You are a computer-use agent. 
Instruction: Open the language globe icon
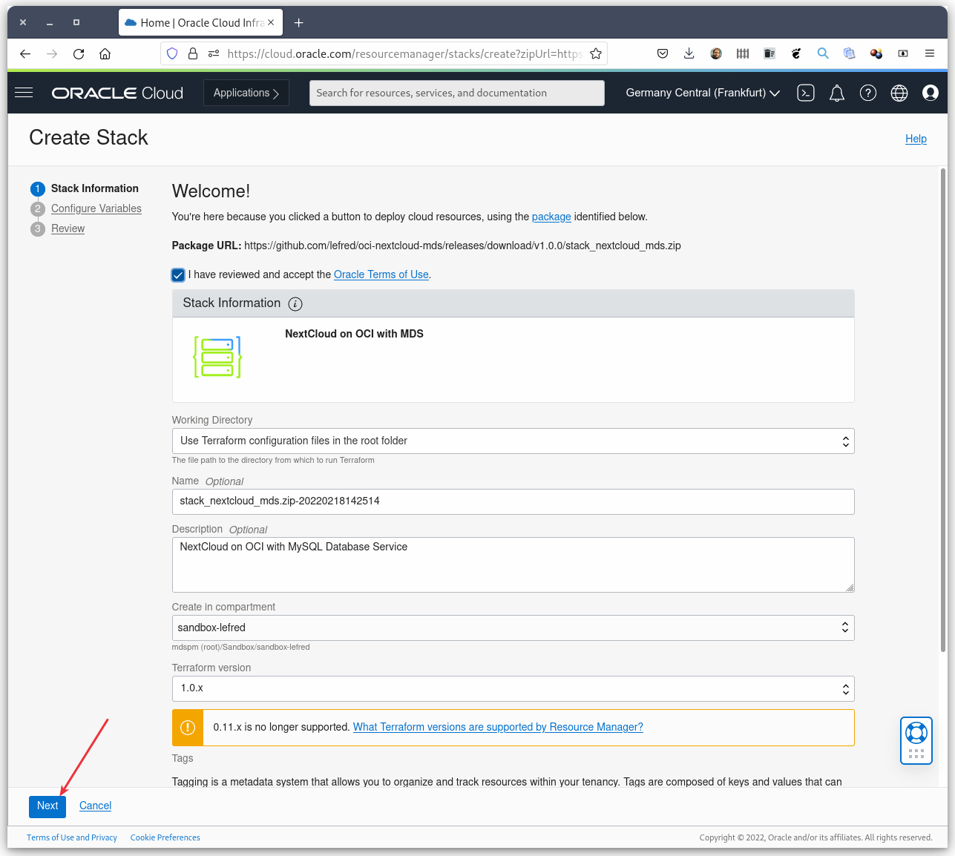899,93
